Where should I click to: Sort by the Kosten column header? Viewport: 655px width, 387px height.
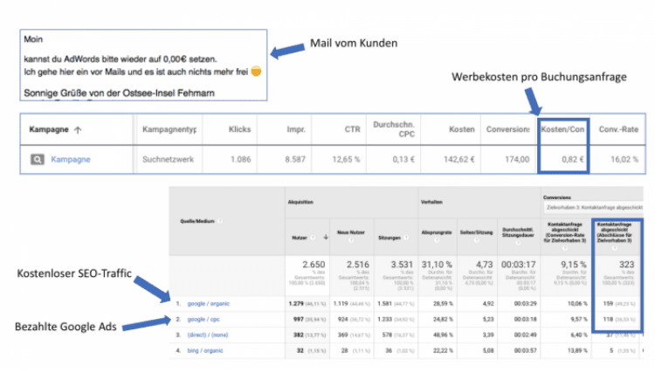pyautogui.click(x=462, y=129)
